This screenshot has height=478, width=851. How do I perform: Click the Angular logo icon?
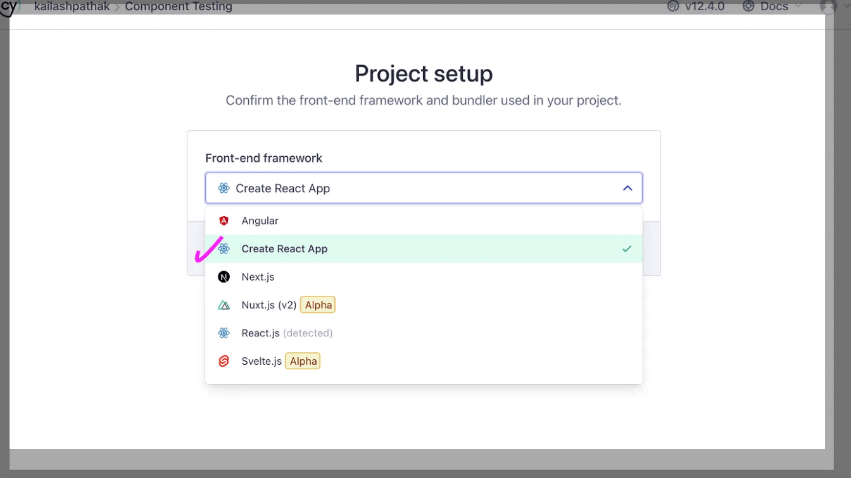[224, 221]
